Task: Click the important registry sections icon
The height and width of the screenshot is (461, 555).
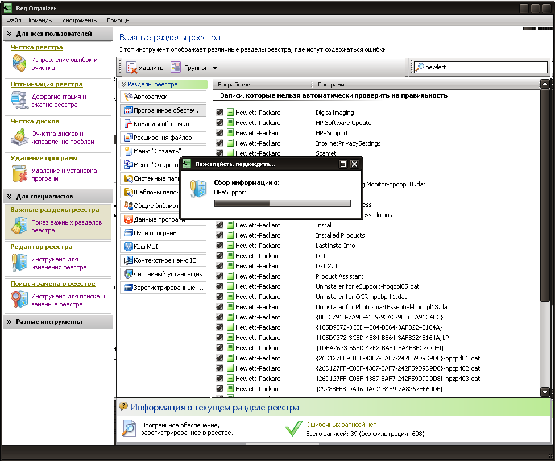Action: point(19,226)
